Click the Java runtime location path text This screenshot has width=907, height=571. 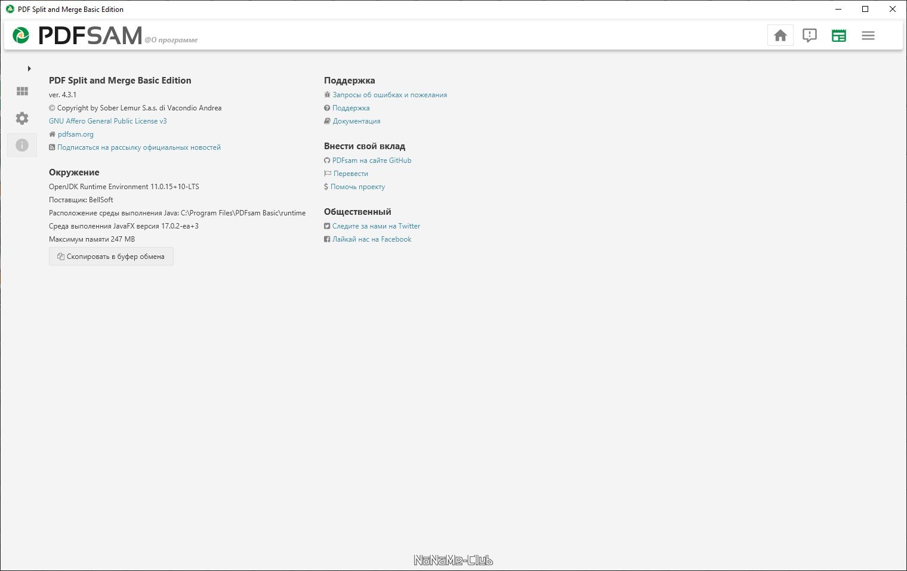[x=177, y=213]
